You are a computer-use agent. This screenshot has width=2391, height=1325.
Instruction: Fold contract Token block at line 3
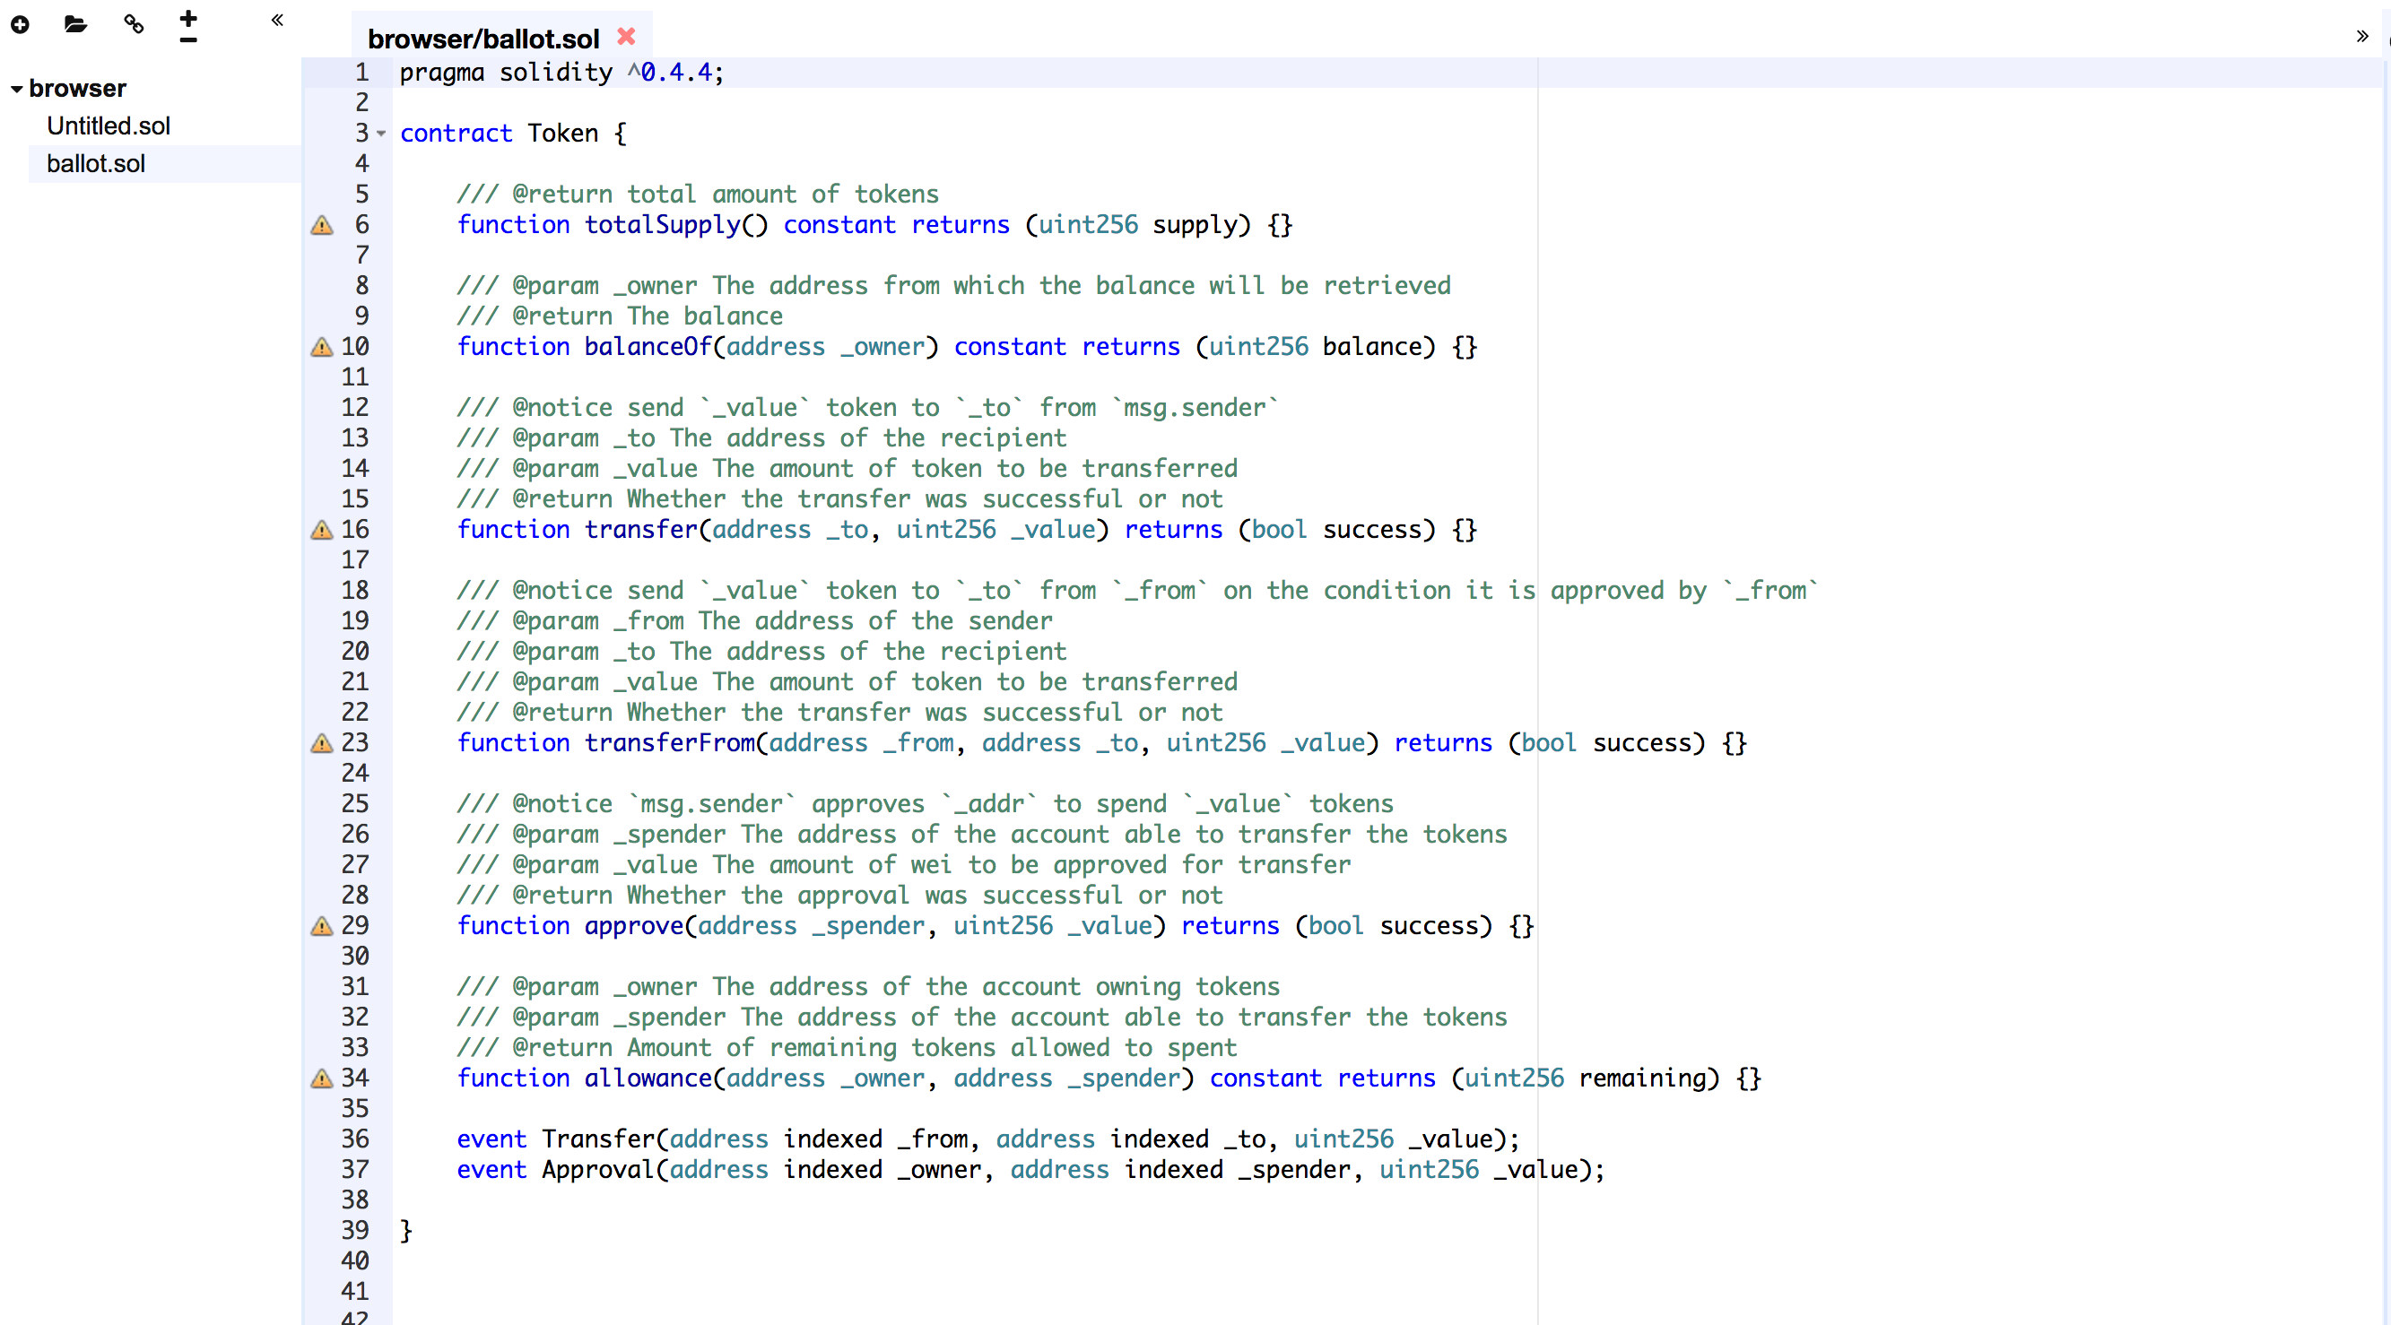pos(381,134)
